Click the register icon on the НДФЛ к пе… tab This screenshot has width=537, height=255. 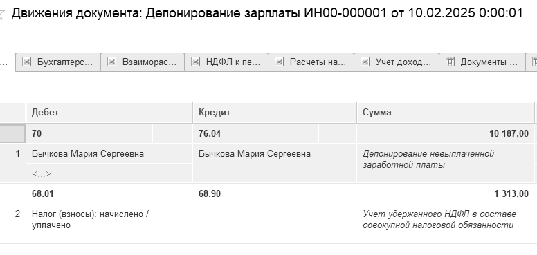click(195, 62)
